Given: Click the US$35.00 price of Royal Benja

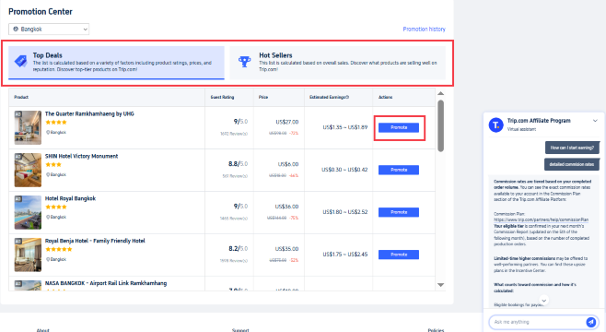Looking at the screenshot, I should (286, 249).
